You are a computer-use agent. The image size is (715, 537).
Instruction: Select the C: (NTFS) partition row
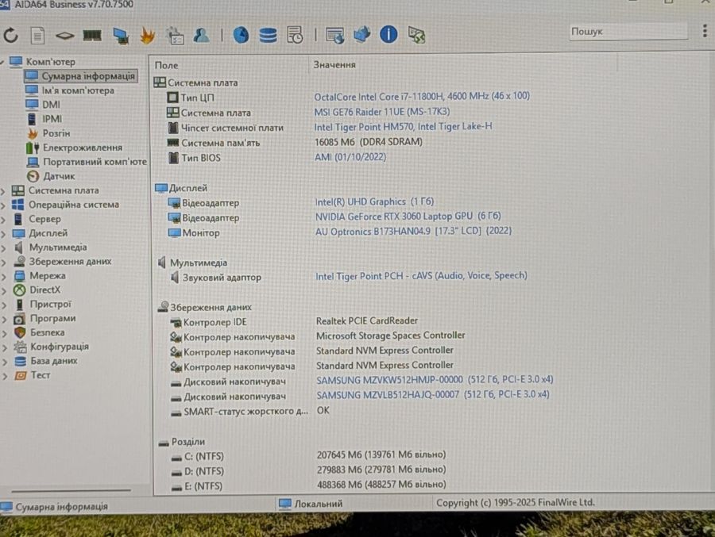click(308, 456)
